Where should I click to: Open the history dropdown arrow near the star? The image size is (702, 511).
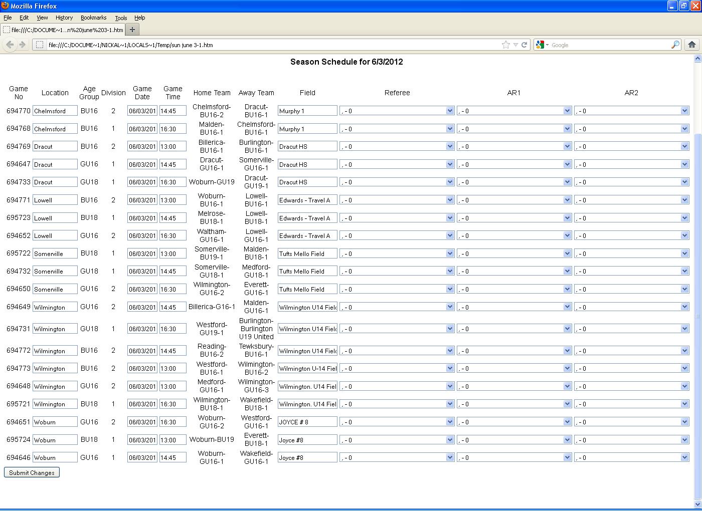pyautogui.click(x=515, y=45)
